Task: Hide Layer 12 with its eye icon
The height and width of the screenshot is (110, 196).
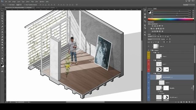Action: (x=149, y=46)
